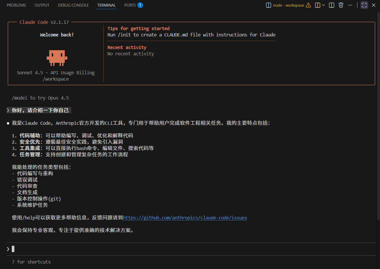Viewport: 380px width, 269px height.
Task: Open the PROBLEMS panel tab
Action: pos(16,5)
